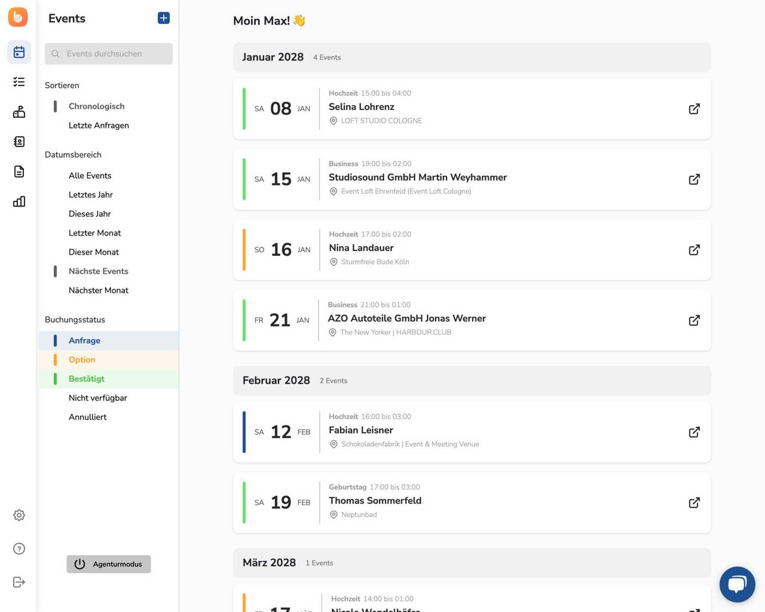
Task: Select Alle Events date range
Action: tap(90, 176)
